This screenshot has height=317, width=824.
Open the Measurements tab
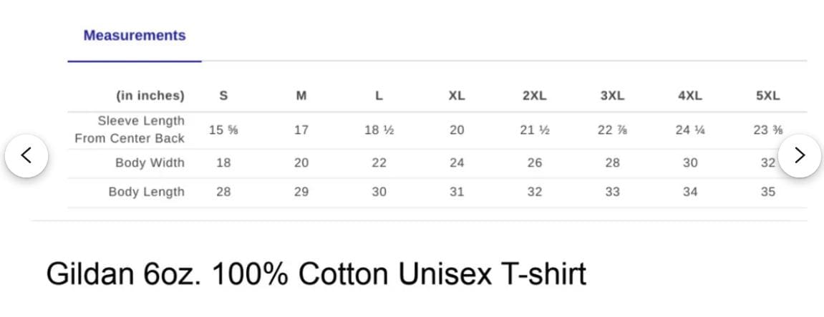coord(135,36)
